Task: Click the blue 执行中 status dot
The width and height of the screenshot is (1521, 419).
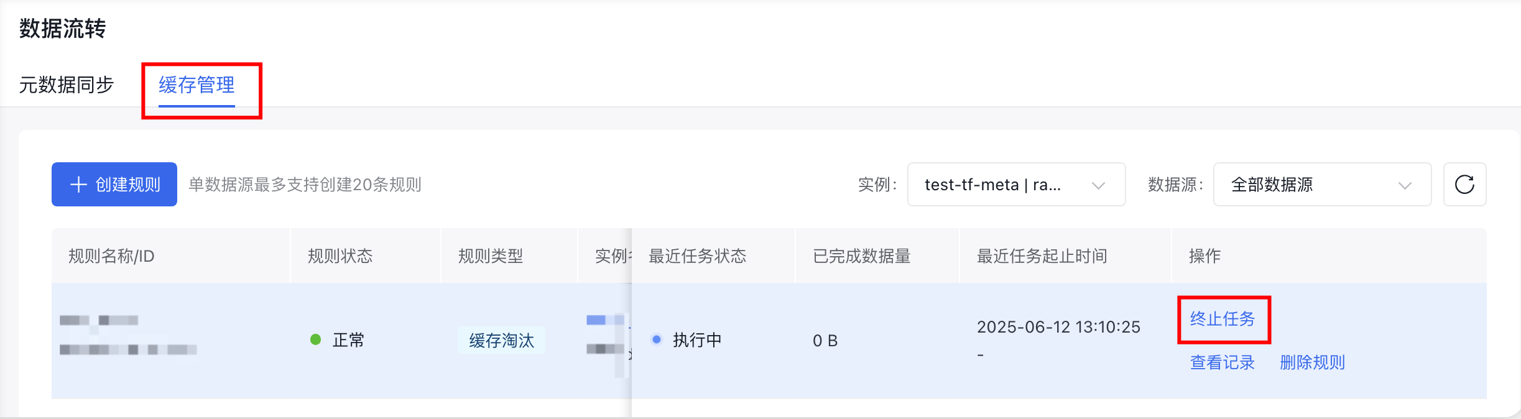Action: point(656,339)
